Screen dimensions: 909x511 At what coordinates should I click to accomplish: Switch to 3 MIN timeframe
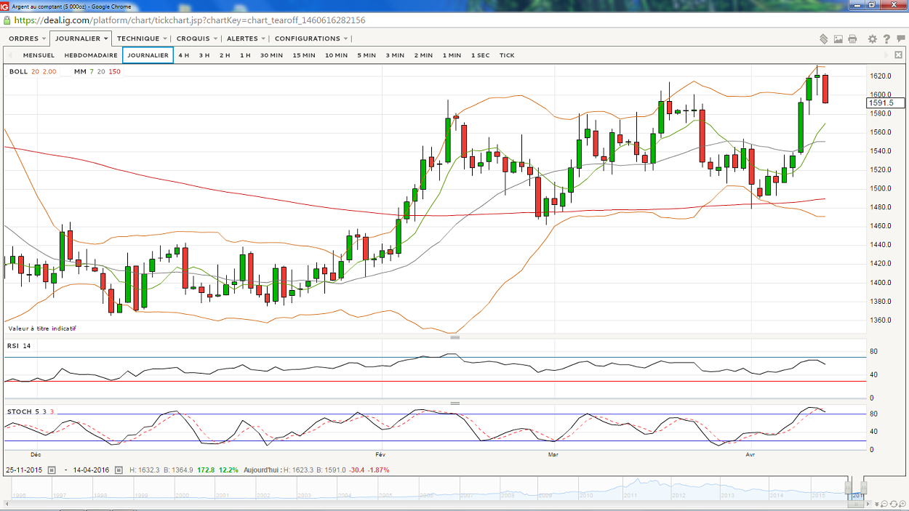tap(395, 55)
